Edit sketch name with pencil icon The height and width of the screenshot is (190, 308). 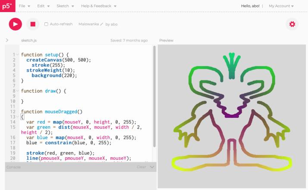101,24
